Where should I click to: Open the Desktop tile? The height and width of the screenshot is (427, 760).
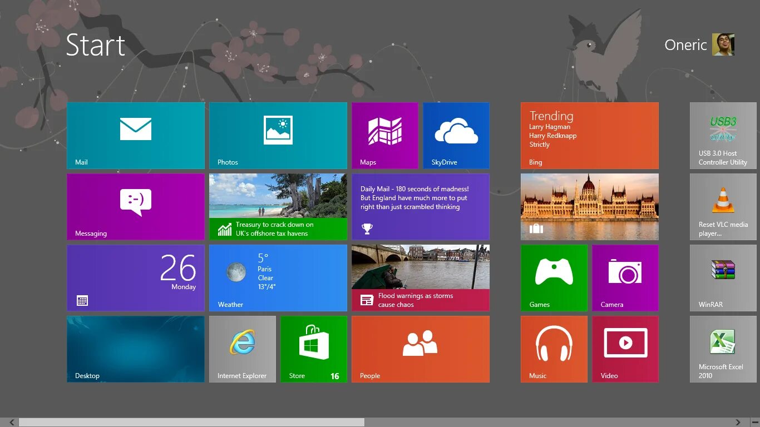(x=136, y=349)
